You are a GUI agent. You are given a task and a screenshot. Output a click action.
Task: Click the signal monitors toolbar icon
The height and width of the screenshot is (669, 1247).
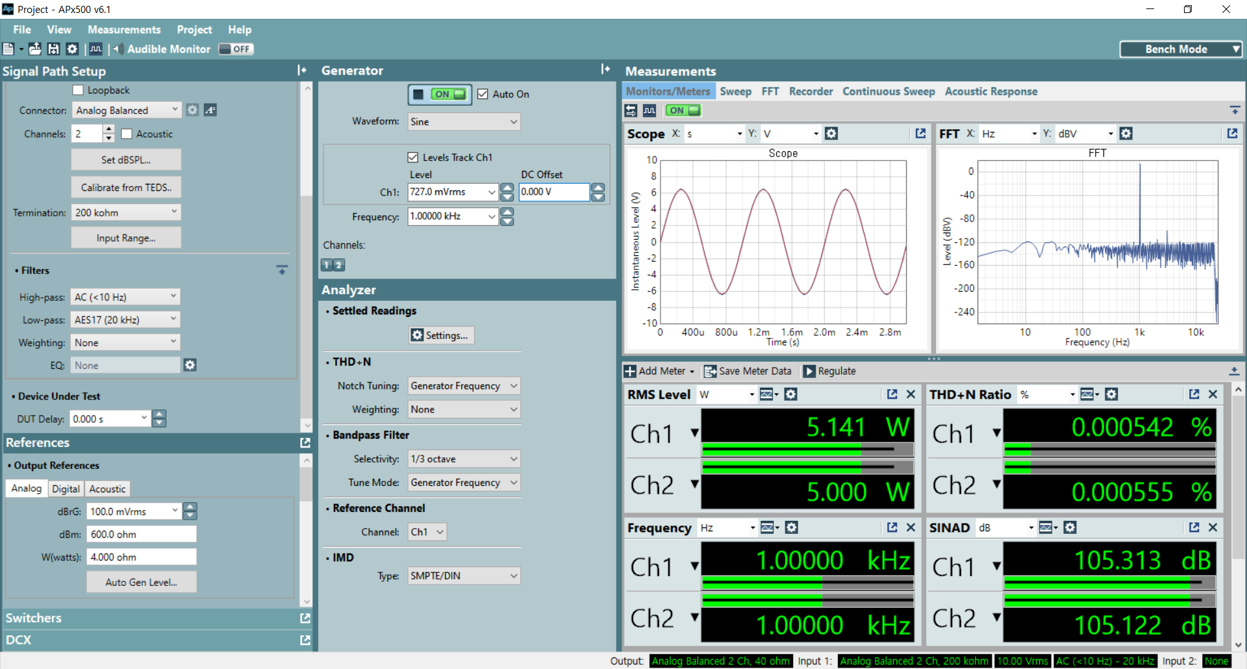95,49
